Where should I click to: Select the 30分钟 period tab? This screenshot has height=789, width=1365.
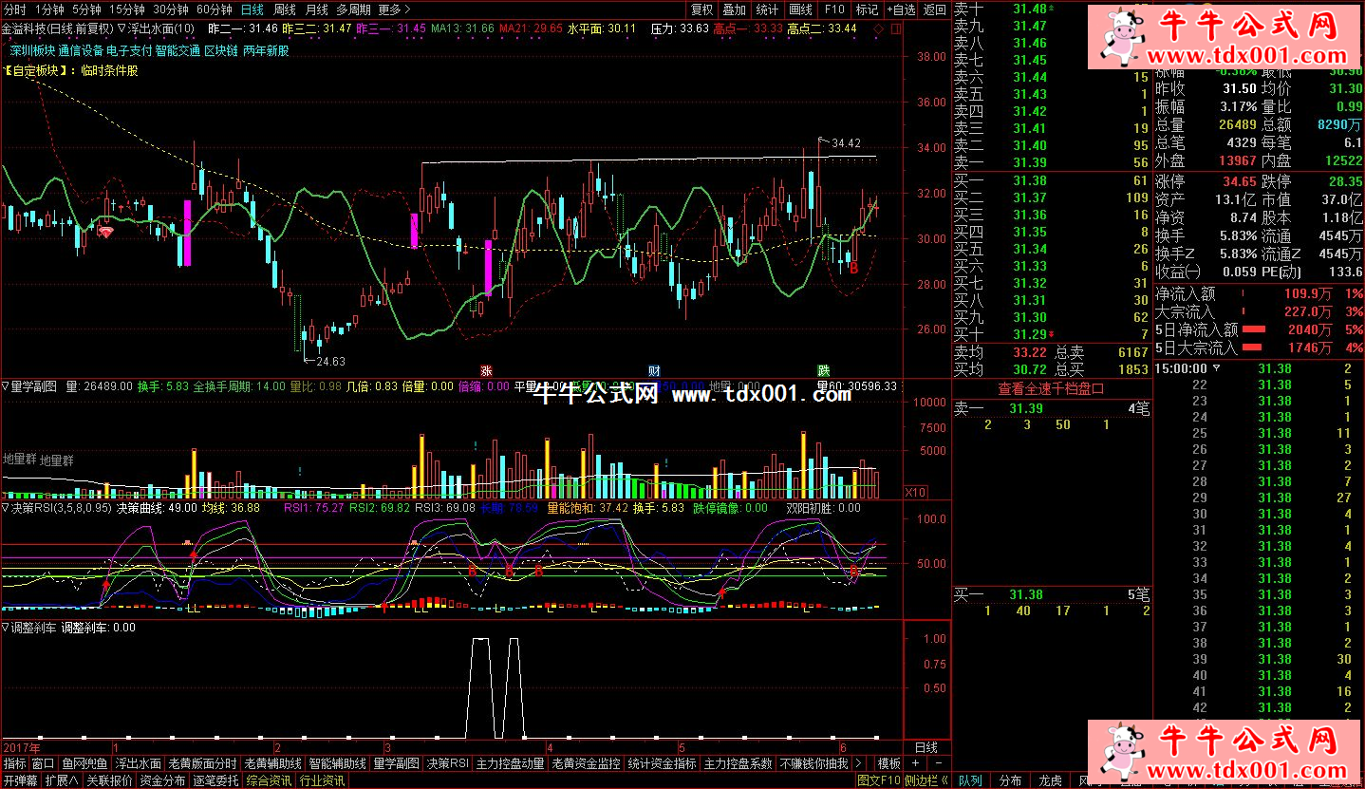[171, 9]
